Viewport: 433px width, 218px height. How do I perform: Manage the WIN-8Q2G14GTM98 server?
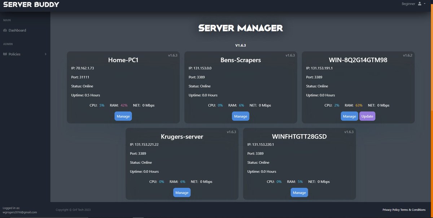(349, 116)
